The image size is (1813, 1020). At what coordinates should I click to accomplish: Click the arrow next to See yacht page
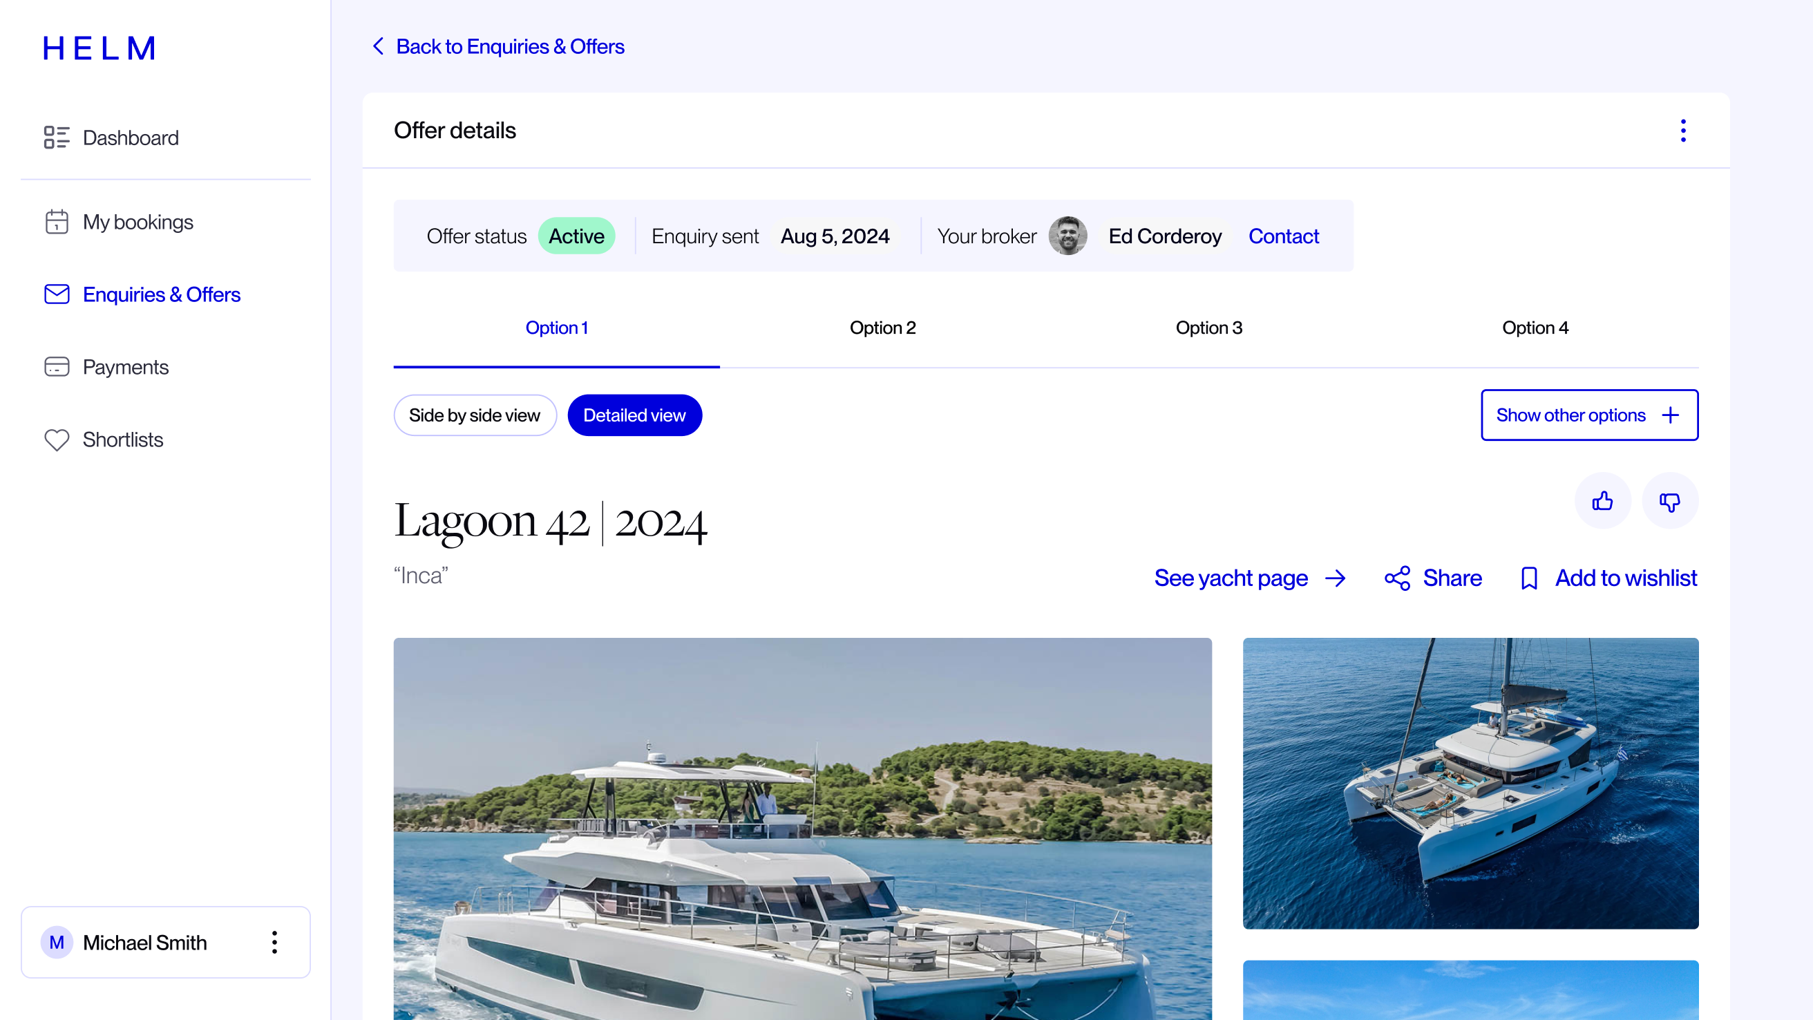click(x=1335, y=578)
